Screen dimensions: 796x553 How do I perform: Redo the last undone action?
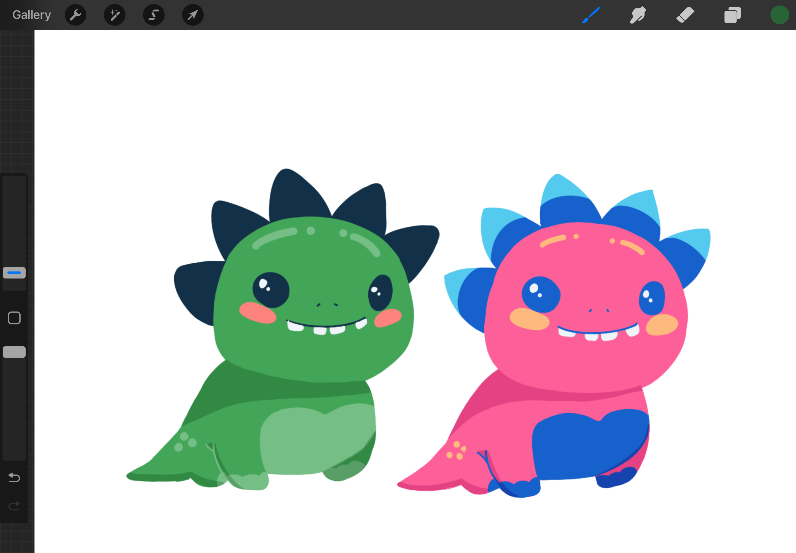tap(14, 506)
